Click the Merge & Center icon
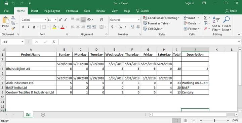 [102, 27]
